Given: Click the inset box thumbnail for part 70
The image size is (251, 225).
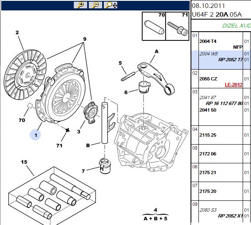Looking at the screenshot, I should (154, 26).
